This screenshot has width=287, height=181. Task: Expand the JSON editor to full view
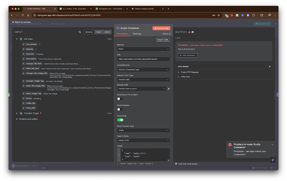(168, 160)
